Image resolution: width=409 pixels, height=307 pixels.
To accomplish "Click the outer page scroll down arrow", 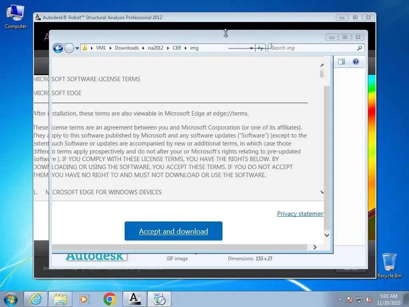I will click(327, 235).
